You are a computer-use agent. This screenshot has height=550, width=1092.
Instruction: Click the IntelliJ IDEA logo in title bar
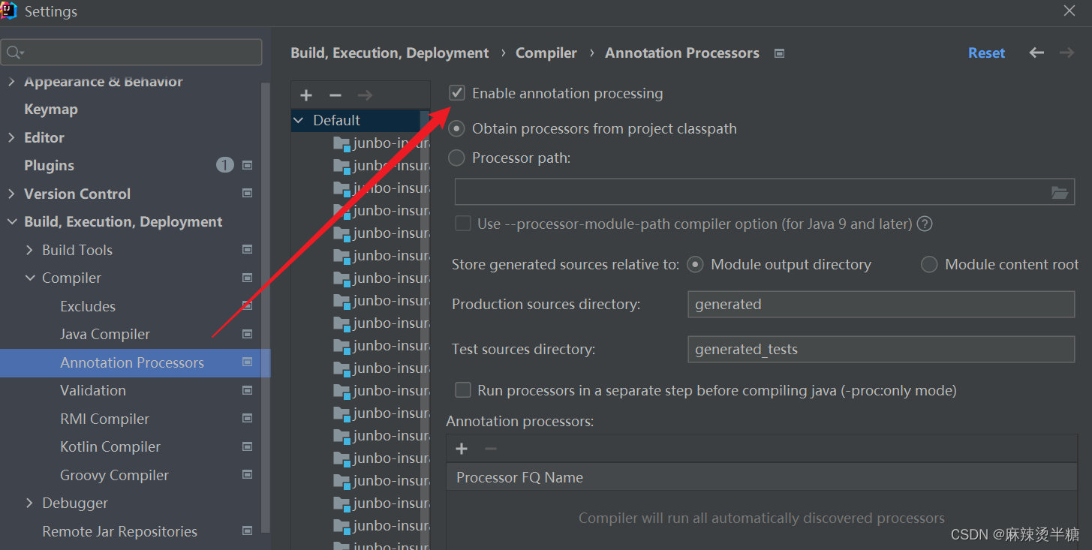pyautogui.click(x=8, y=11)
